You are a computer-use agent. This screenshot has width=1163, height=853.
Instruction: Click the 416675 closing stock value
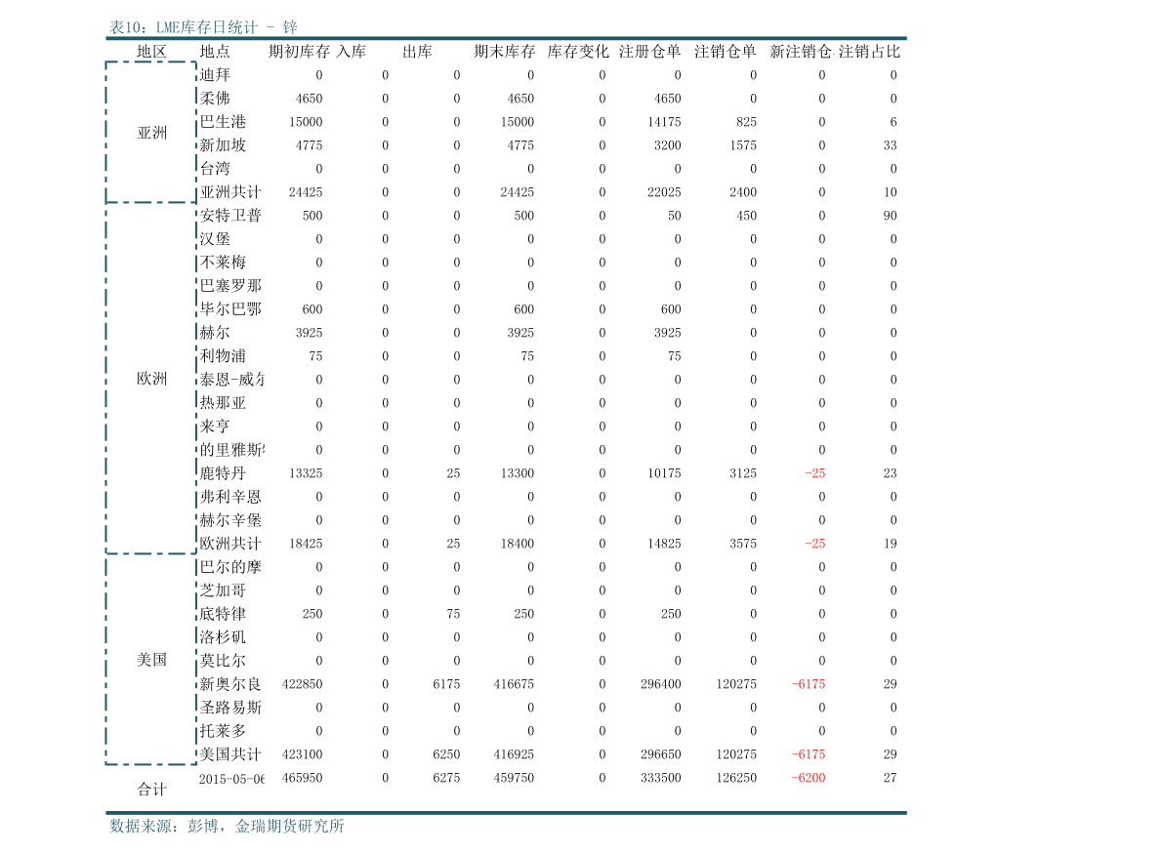514,684
